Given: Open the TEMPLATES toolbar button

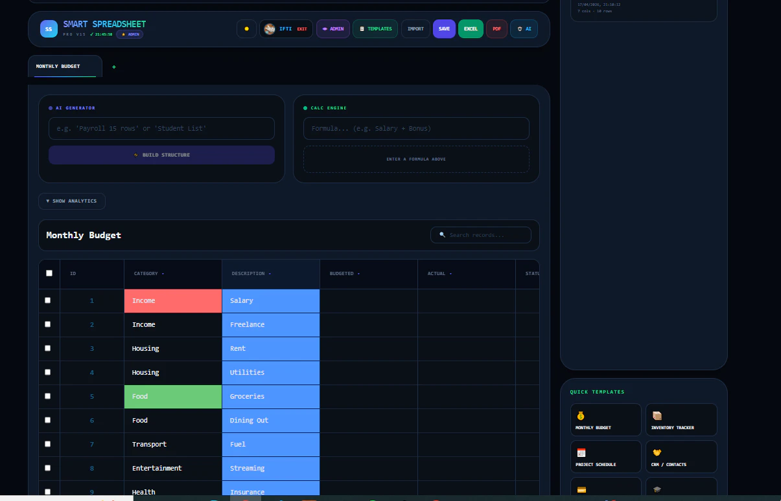Looking at the screenshot, I should [x=375, y=29].
